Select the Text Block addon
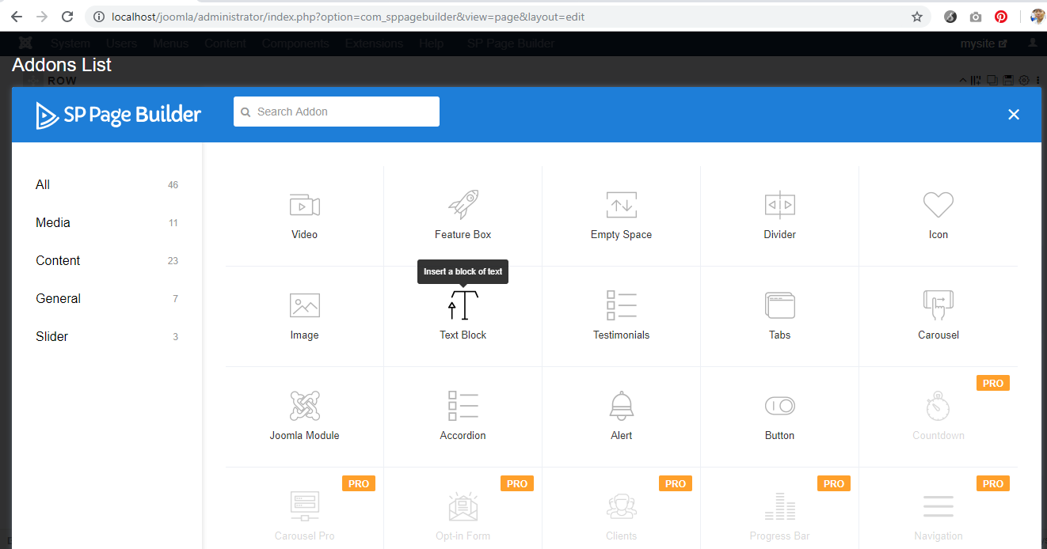 (x=463, y=307)
